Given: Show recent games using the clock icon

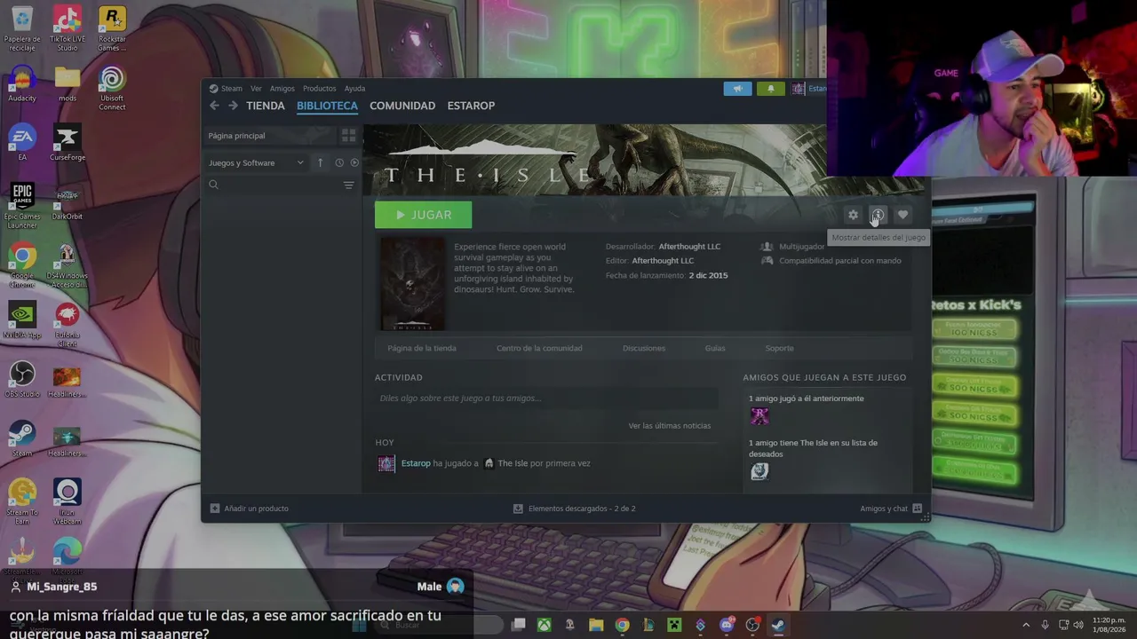Looking at the screenshot, I should 339,162.
